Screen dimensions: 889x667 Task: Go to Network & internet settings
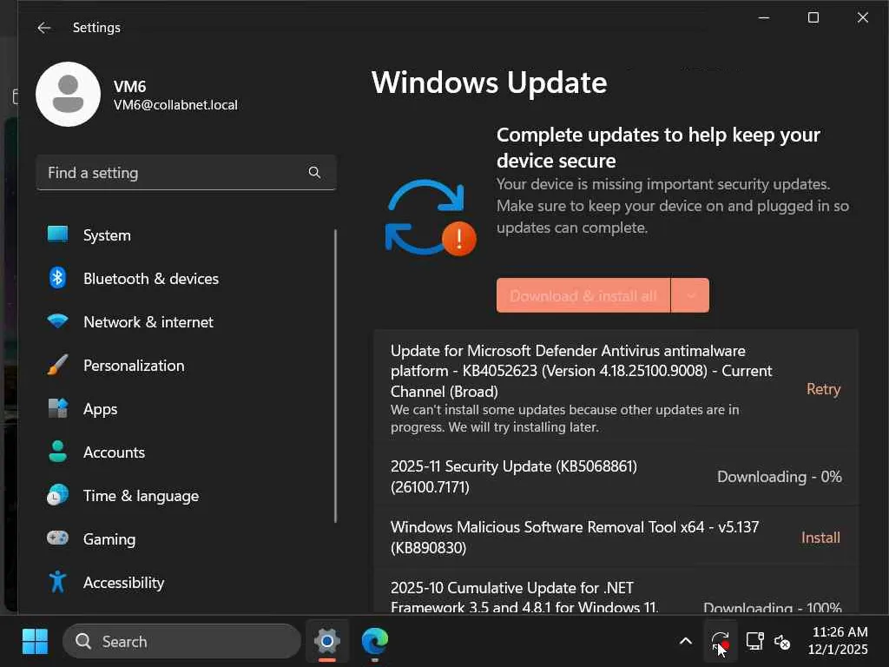click(x=186, y=322)
